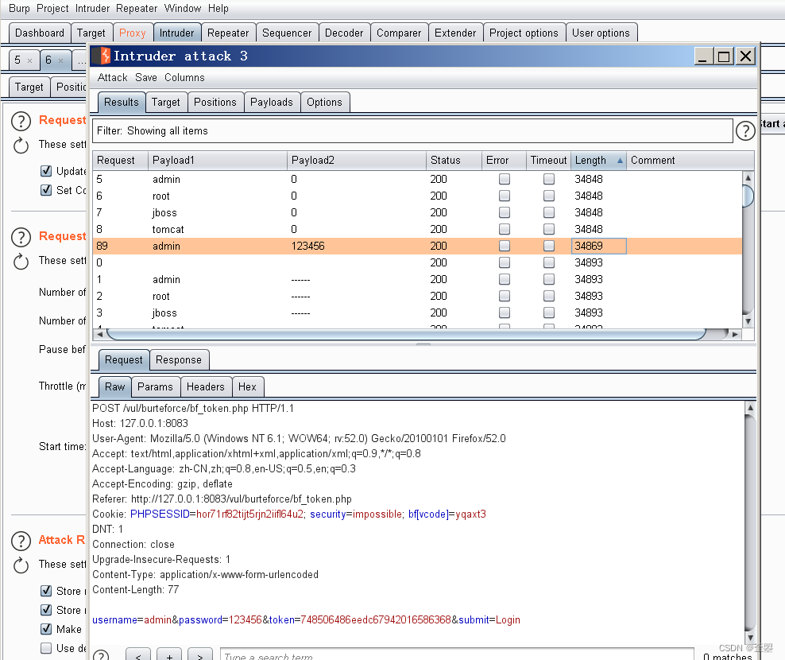The width and height of the screenshot is (785, 660).
Task: Close tab 5 with its x icon
Action: [29, 60]
